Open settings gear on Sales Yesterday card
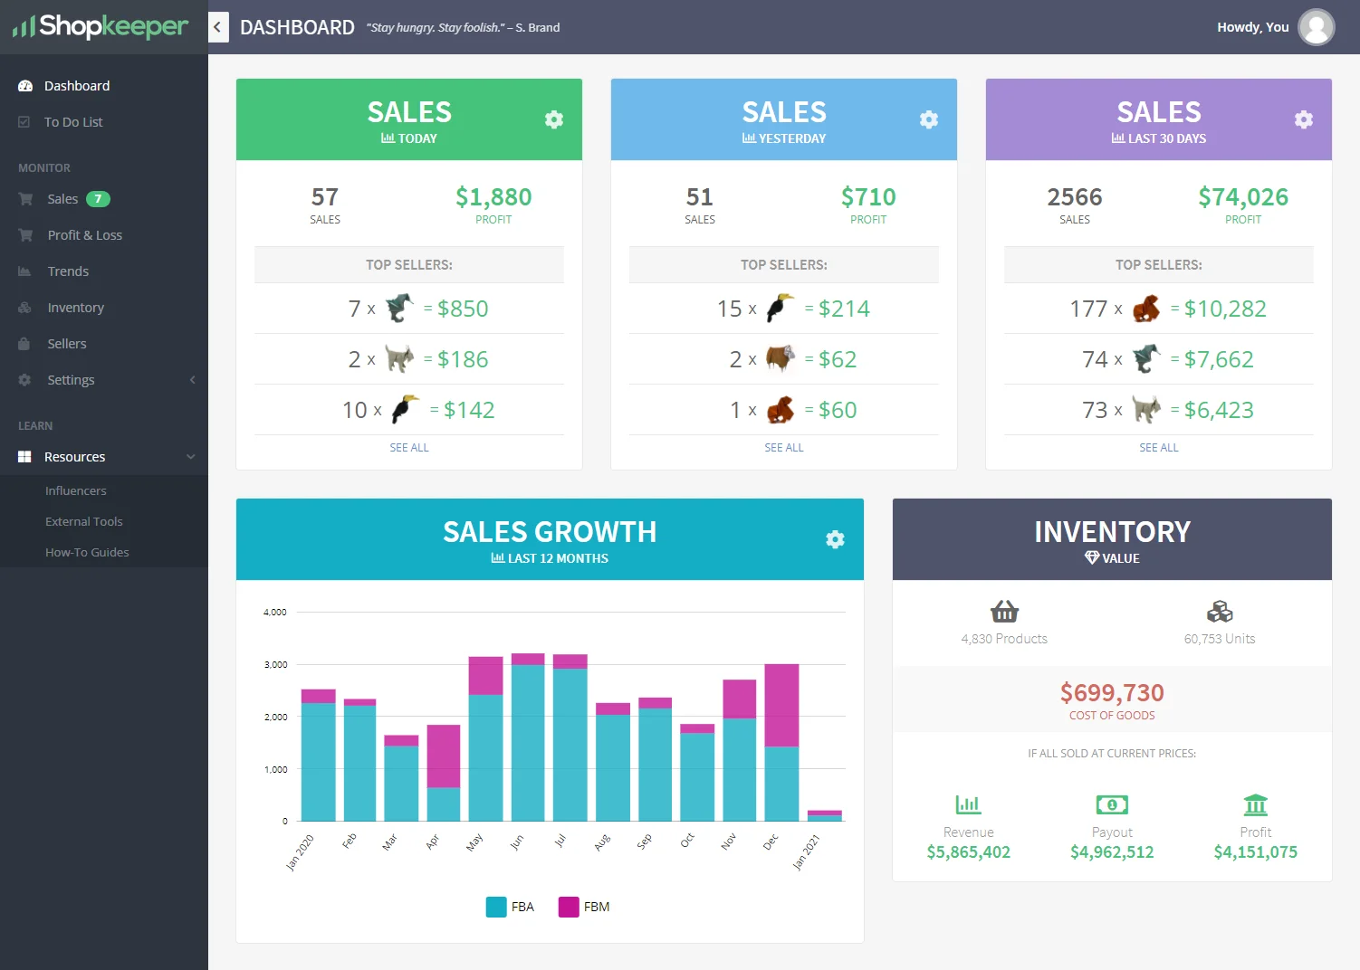1360x970 pixels. 928,119
